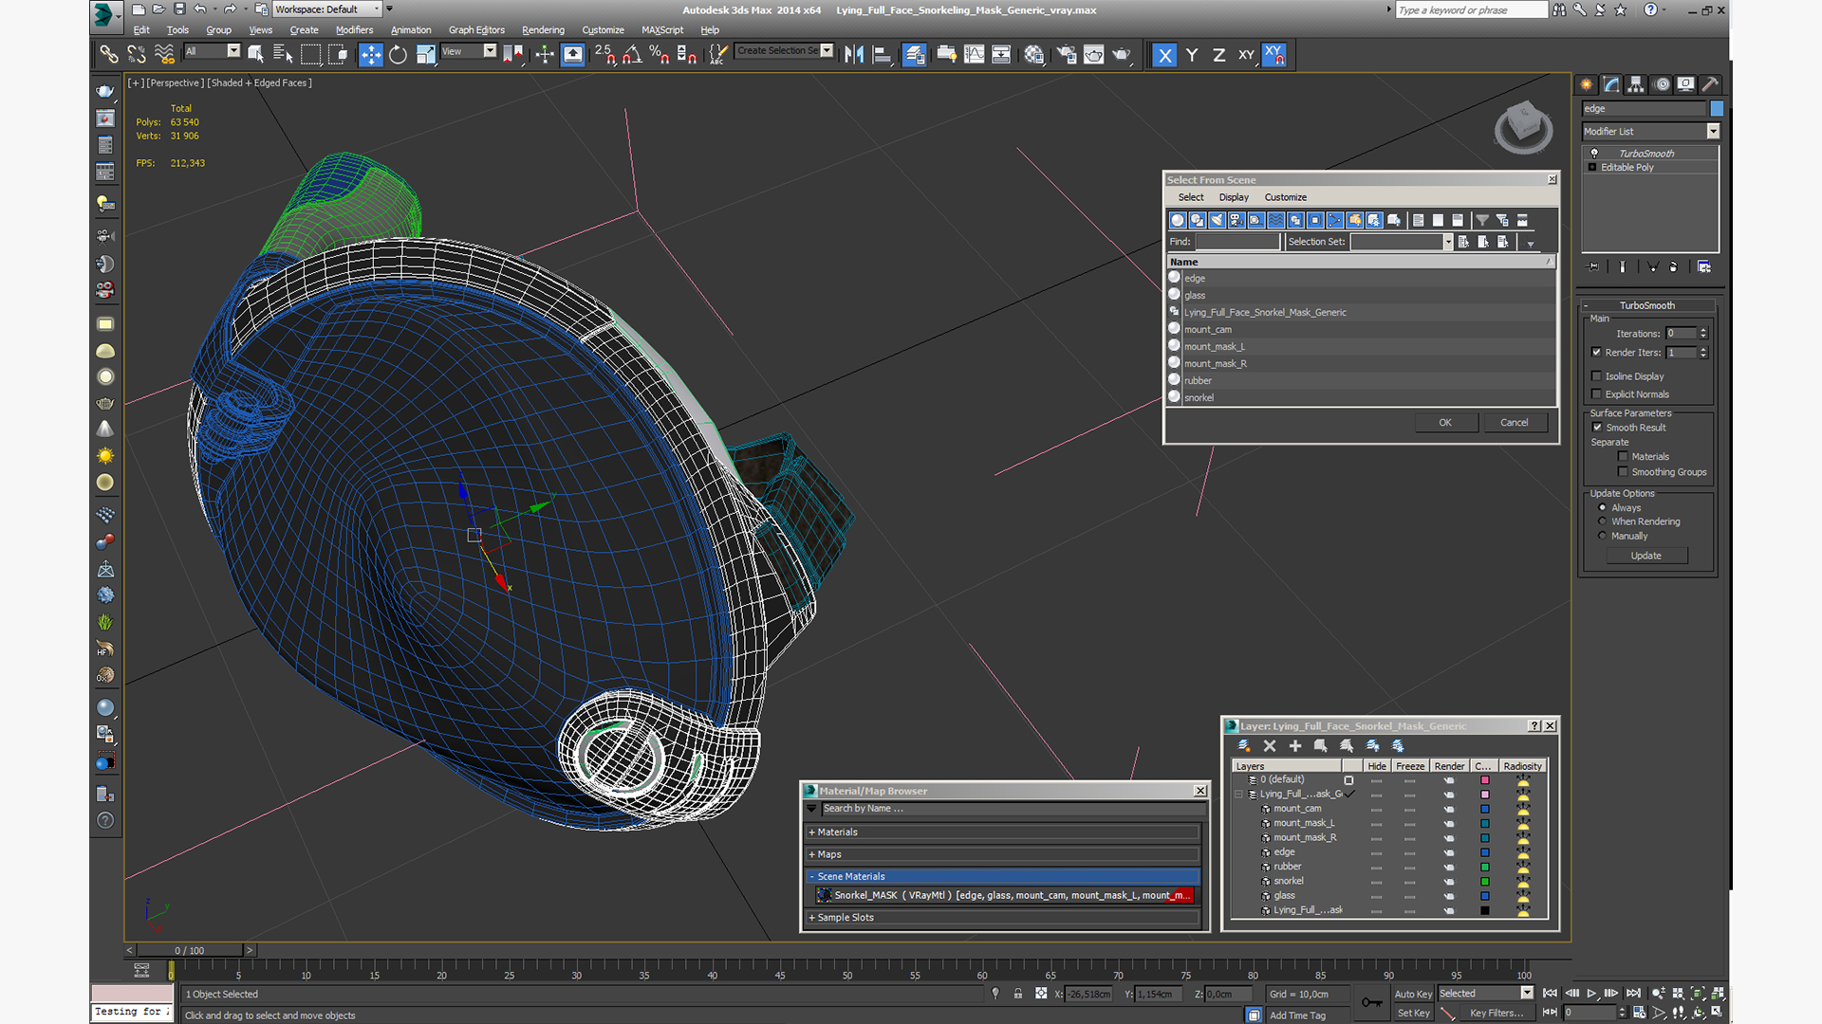Image resolution: width=1822 pixels, height=1024 pixels.
Task: Open the Graph Editors menu
Action: click(x=476, y=30)
